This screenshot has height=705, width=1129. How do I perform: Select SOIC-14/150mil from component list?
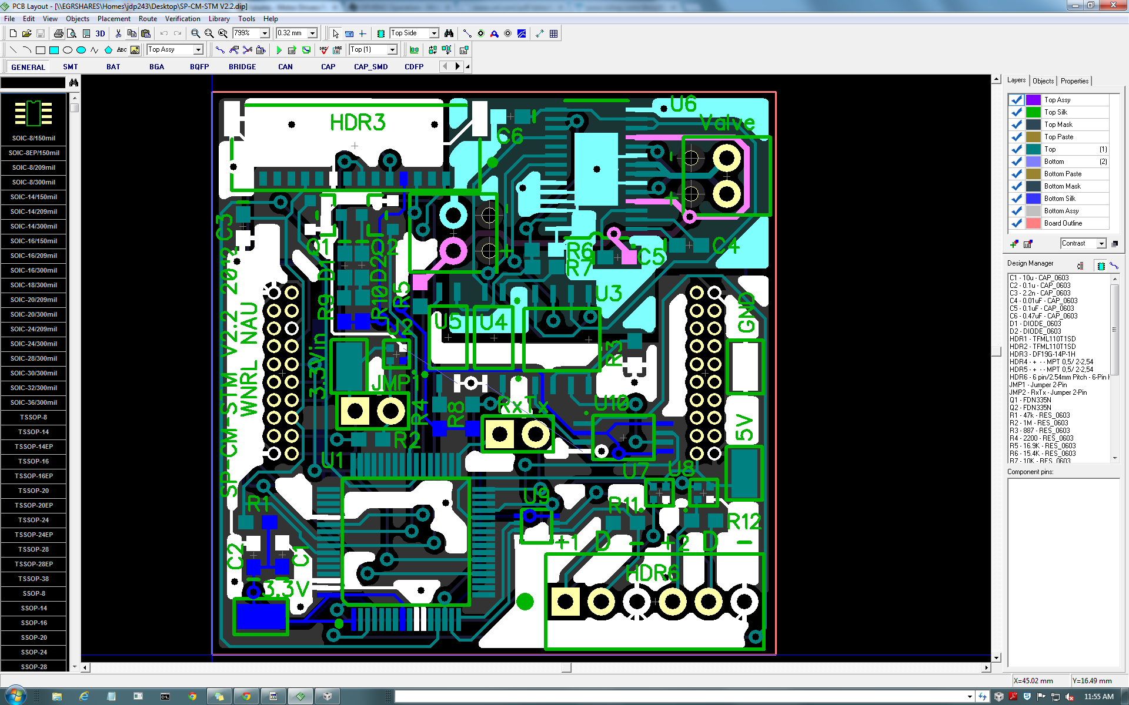click(34, 197)
